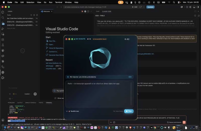Image resolution: width=201 pixels, height=131 pixels.
Task: Click the slash command icon in Claude input
Action: point(114,122)
